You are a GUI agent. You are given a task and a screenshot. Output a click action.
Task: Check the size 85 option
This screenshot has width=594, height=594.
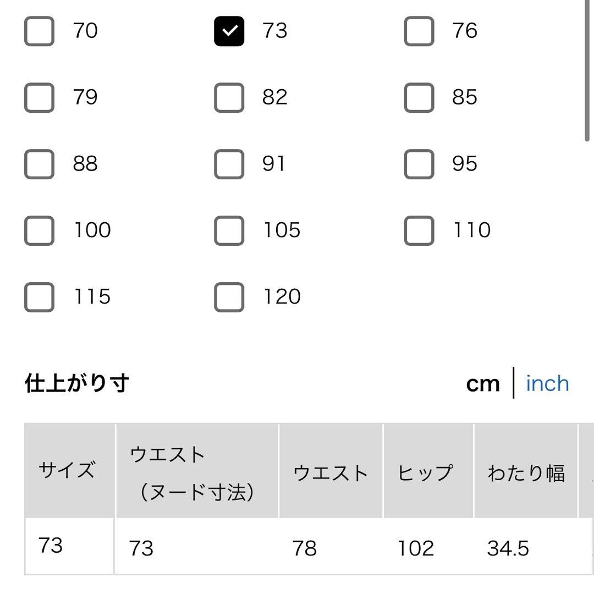coord(419,97)
